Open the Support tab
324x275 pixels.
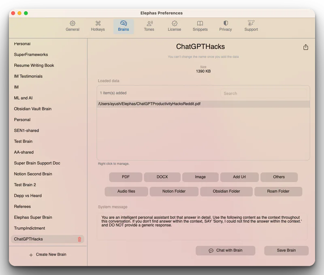point(251,26)
